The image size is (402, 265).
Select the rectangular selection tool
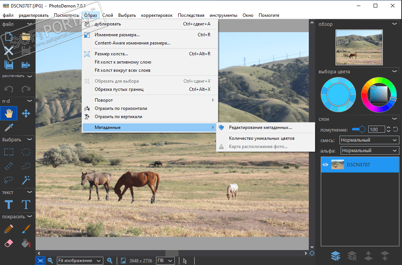[x=9, y=152]
